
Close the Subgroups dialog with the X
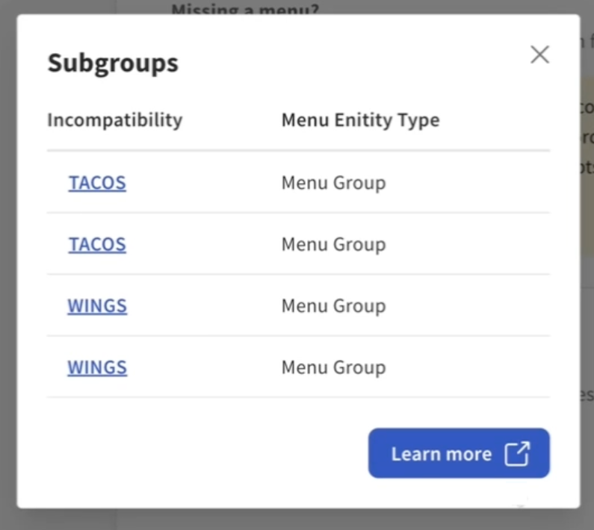[539, 54]
